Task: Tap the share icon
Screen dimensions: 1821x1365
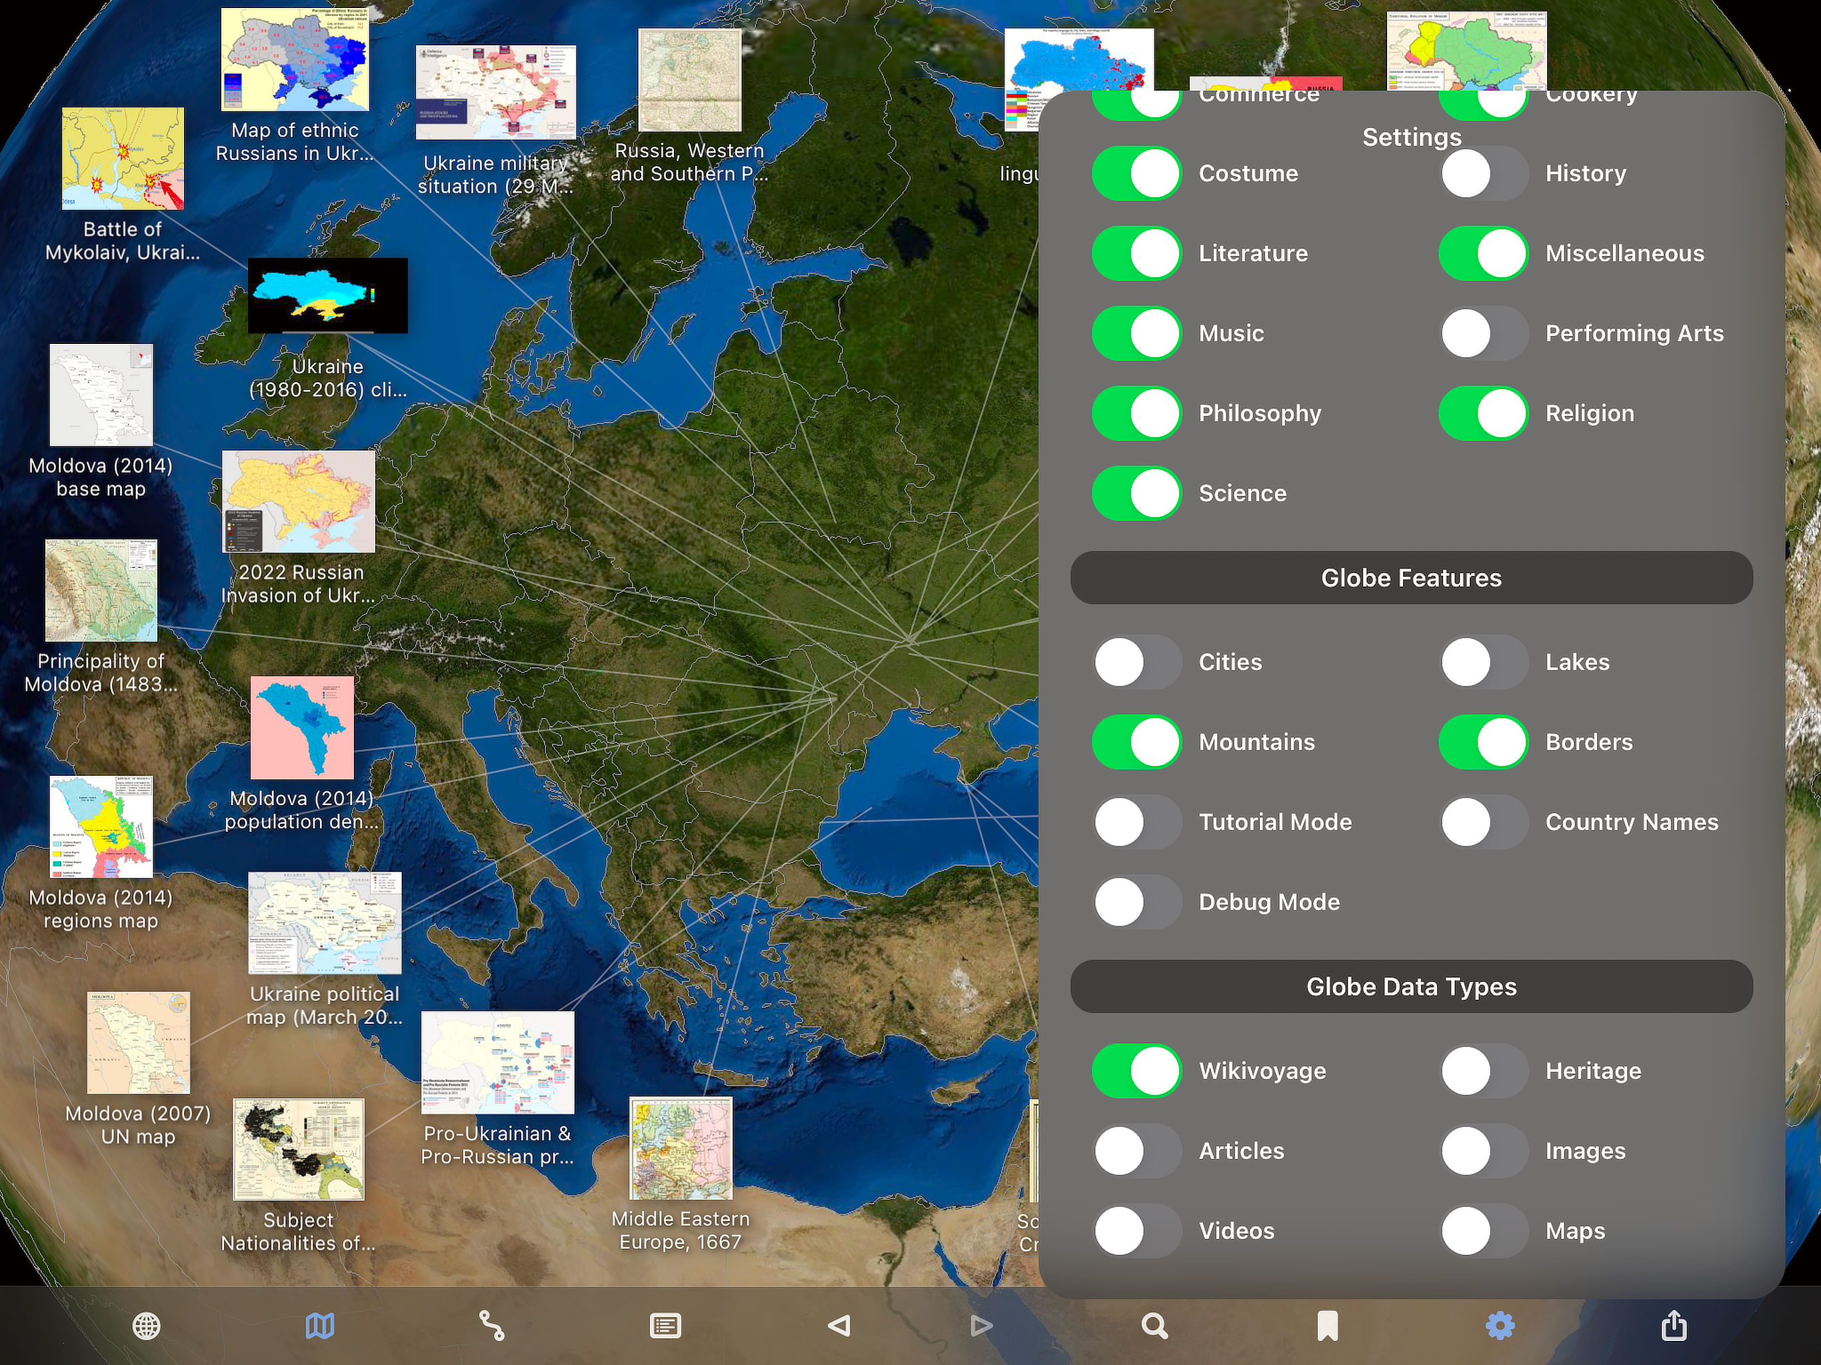Action: [x=1674, y=1326]
